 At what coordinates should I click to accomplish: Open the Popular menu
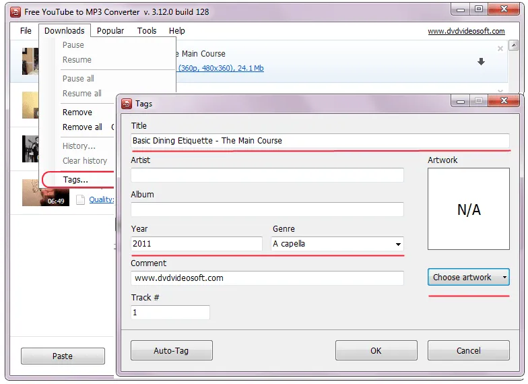(x=110, y=31)
